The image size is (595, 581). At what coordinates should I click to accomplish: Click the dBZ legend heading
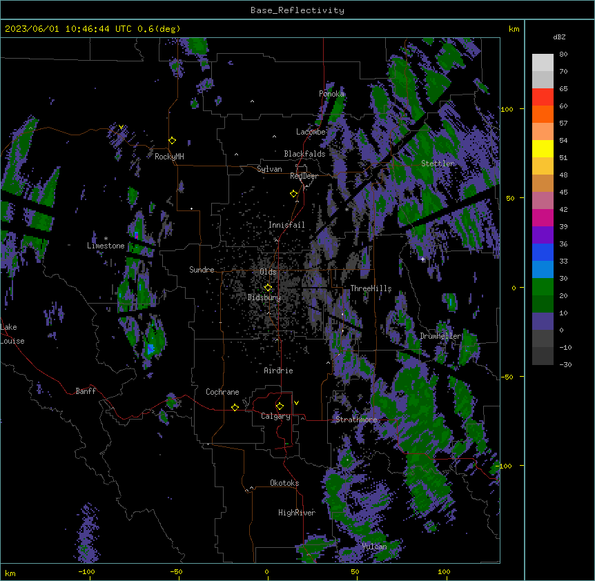559,37
